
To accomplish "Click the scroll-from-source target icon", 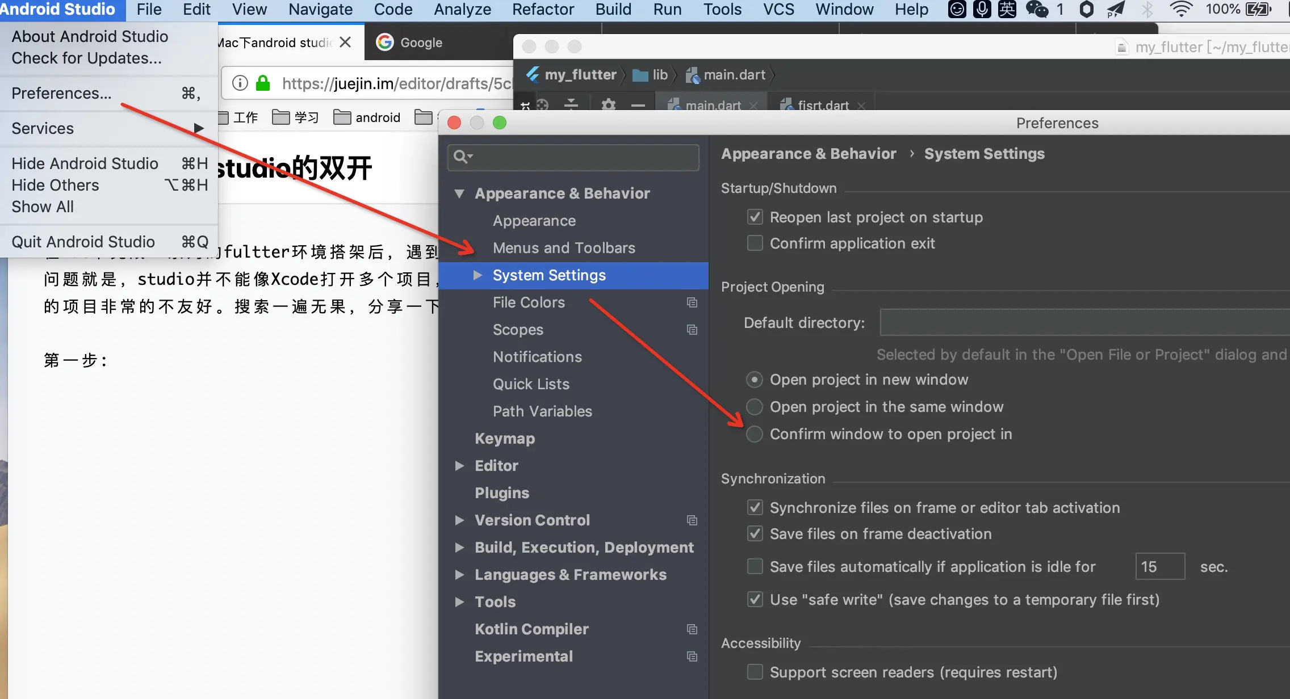I will click(x=542, y=105).
